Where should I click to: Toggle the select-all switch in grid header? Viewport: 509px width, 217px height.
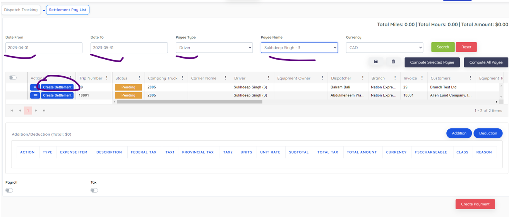pos(13,78)
